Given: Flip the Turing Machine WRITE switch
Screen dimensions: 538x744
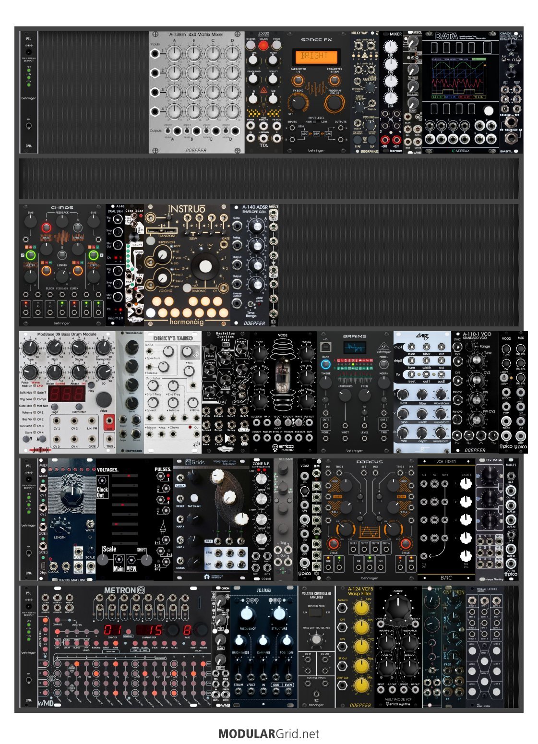Looking at the screenshot, I should [90, 524].
